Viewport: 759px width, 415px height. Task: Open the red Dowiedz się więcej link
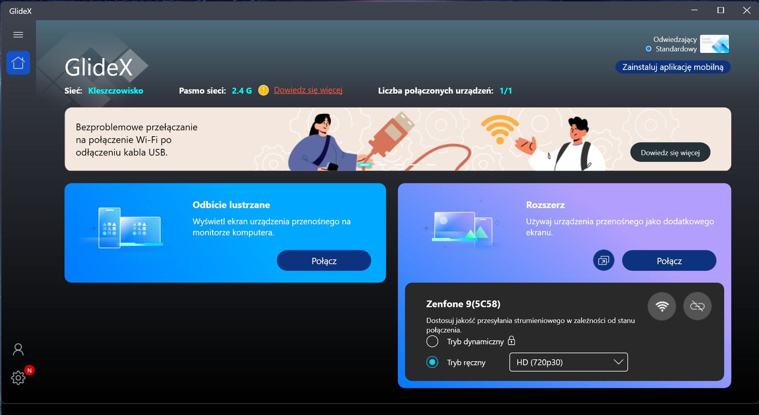308,90
